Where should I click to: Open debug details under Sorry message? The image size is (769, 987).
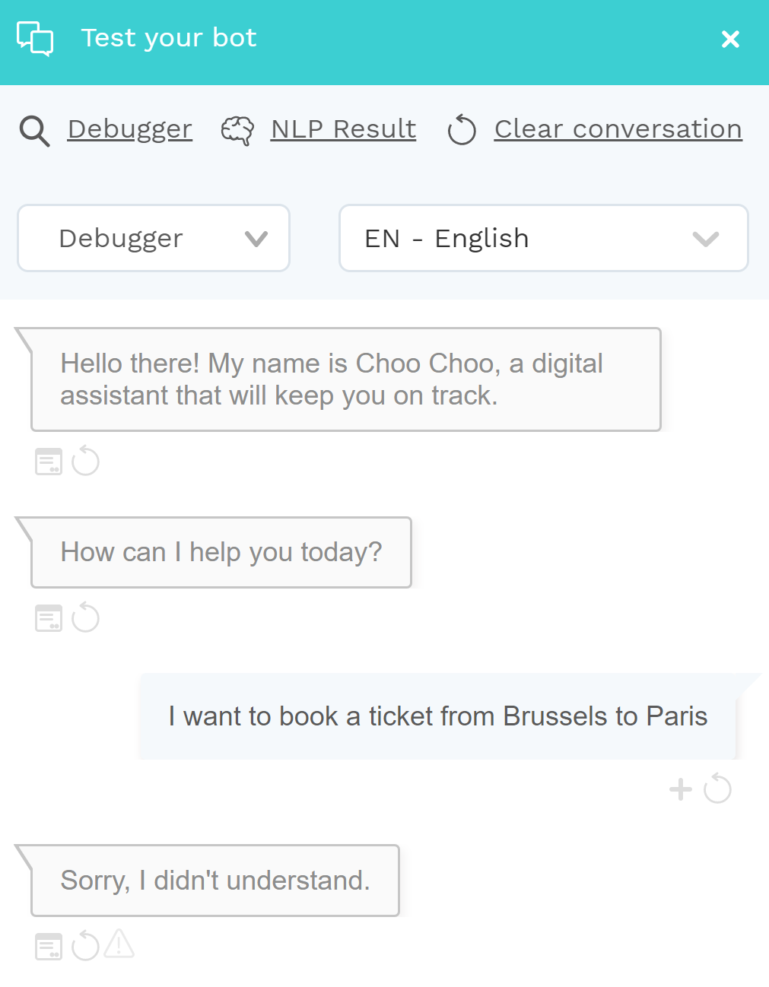click(x=49, y=947)
